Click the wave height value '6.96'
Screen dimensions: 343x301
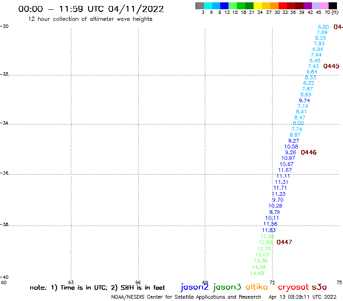[318, 50]
